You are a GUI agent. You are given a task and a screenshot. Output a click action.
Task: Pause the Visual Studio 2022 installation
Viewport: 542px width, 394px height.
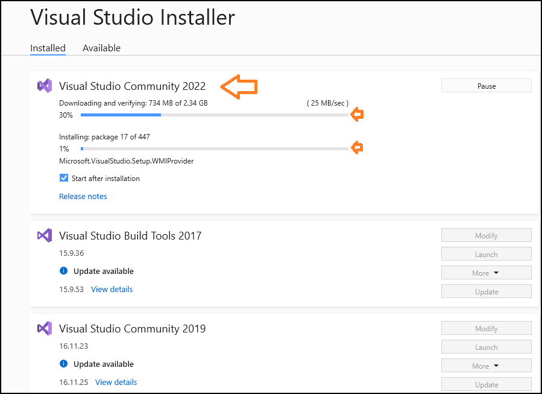click(487, 86)
